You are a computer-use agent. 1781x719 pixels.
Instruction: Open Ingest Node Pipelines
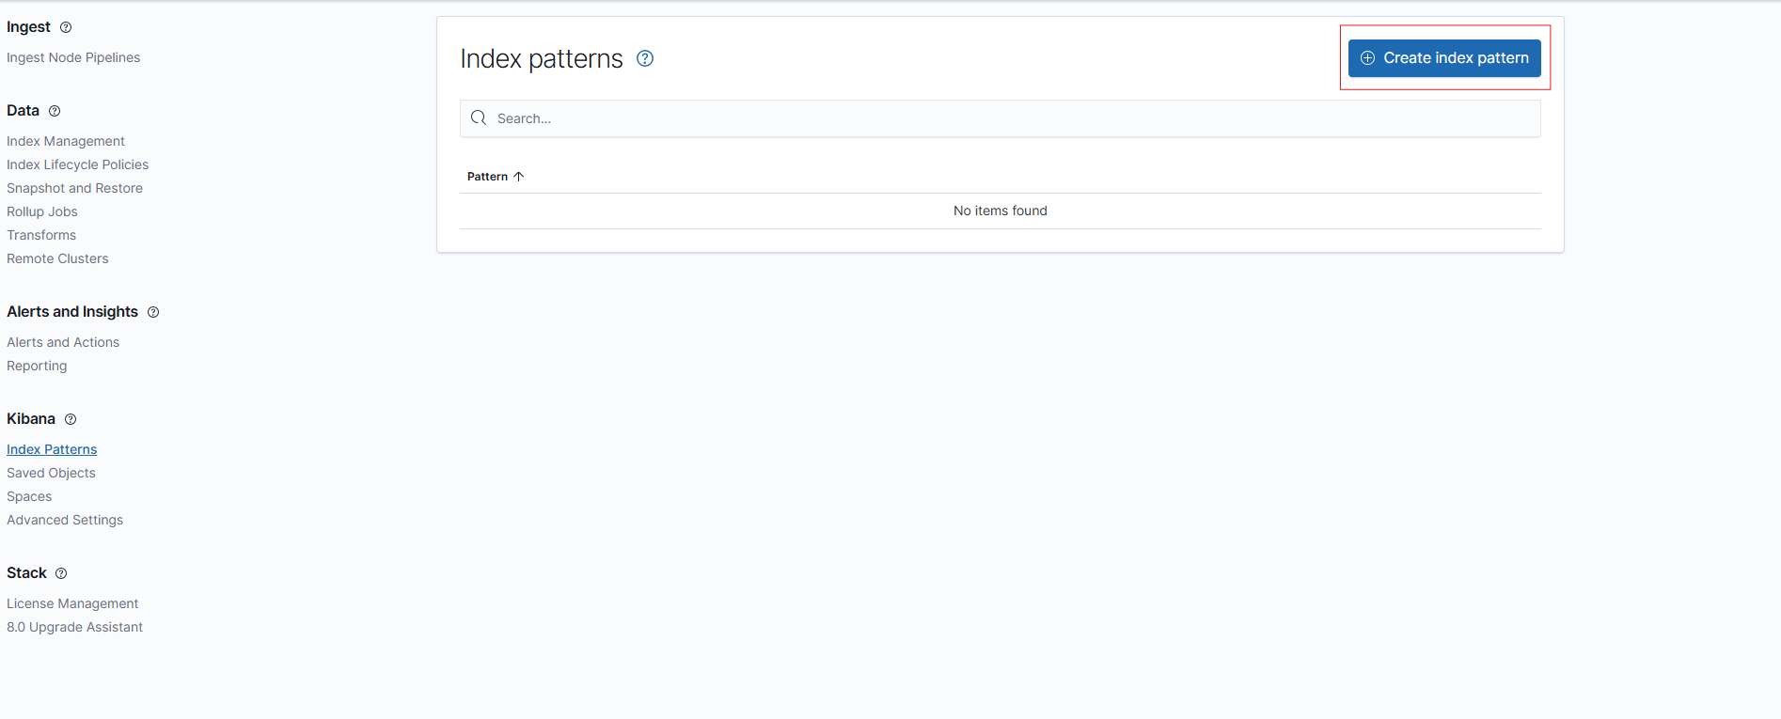(x=73, y=57)
